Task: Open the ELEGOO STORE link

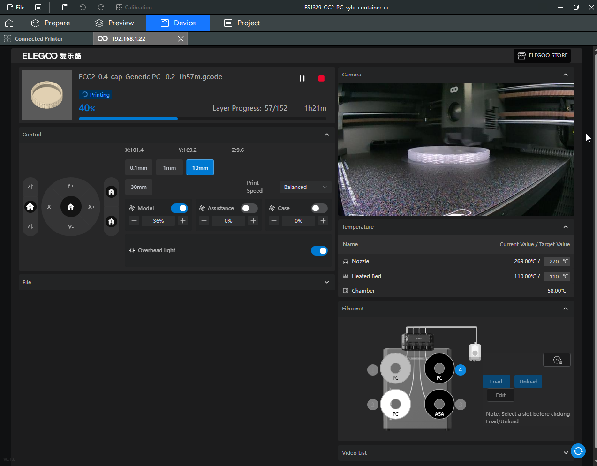Action: pyautogui.click(x=542, y=55)
